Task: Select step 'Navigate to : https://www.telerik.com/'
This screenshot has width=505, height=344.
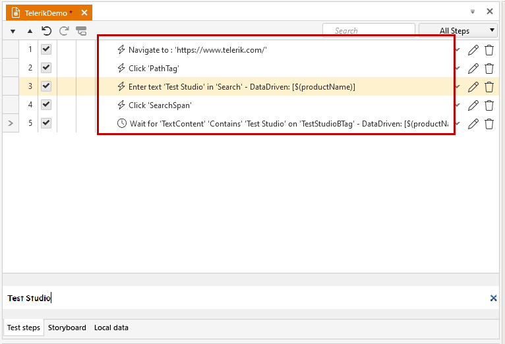Action: [197, 50]
